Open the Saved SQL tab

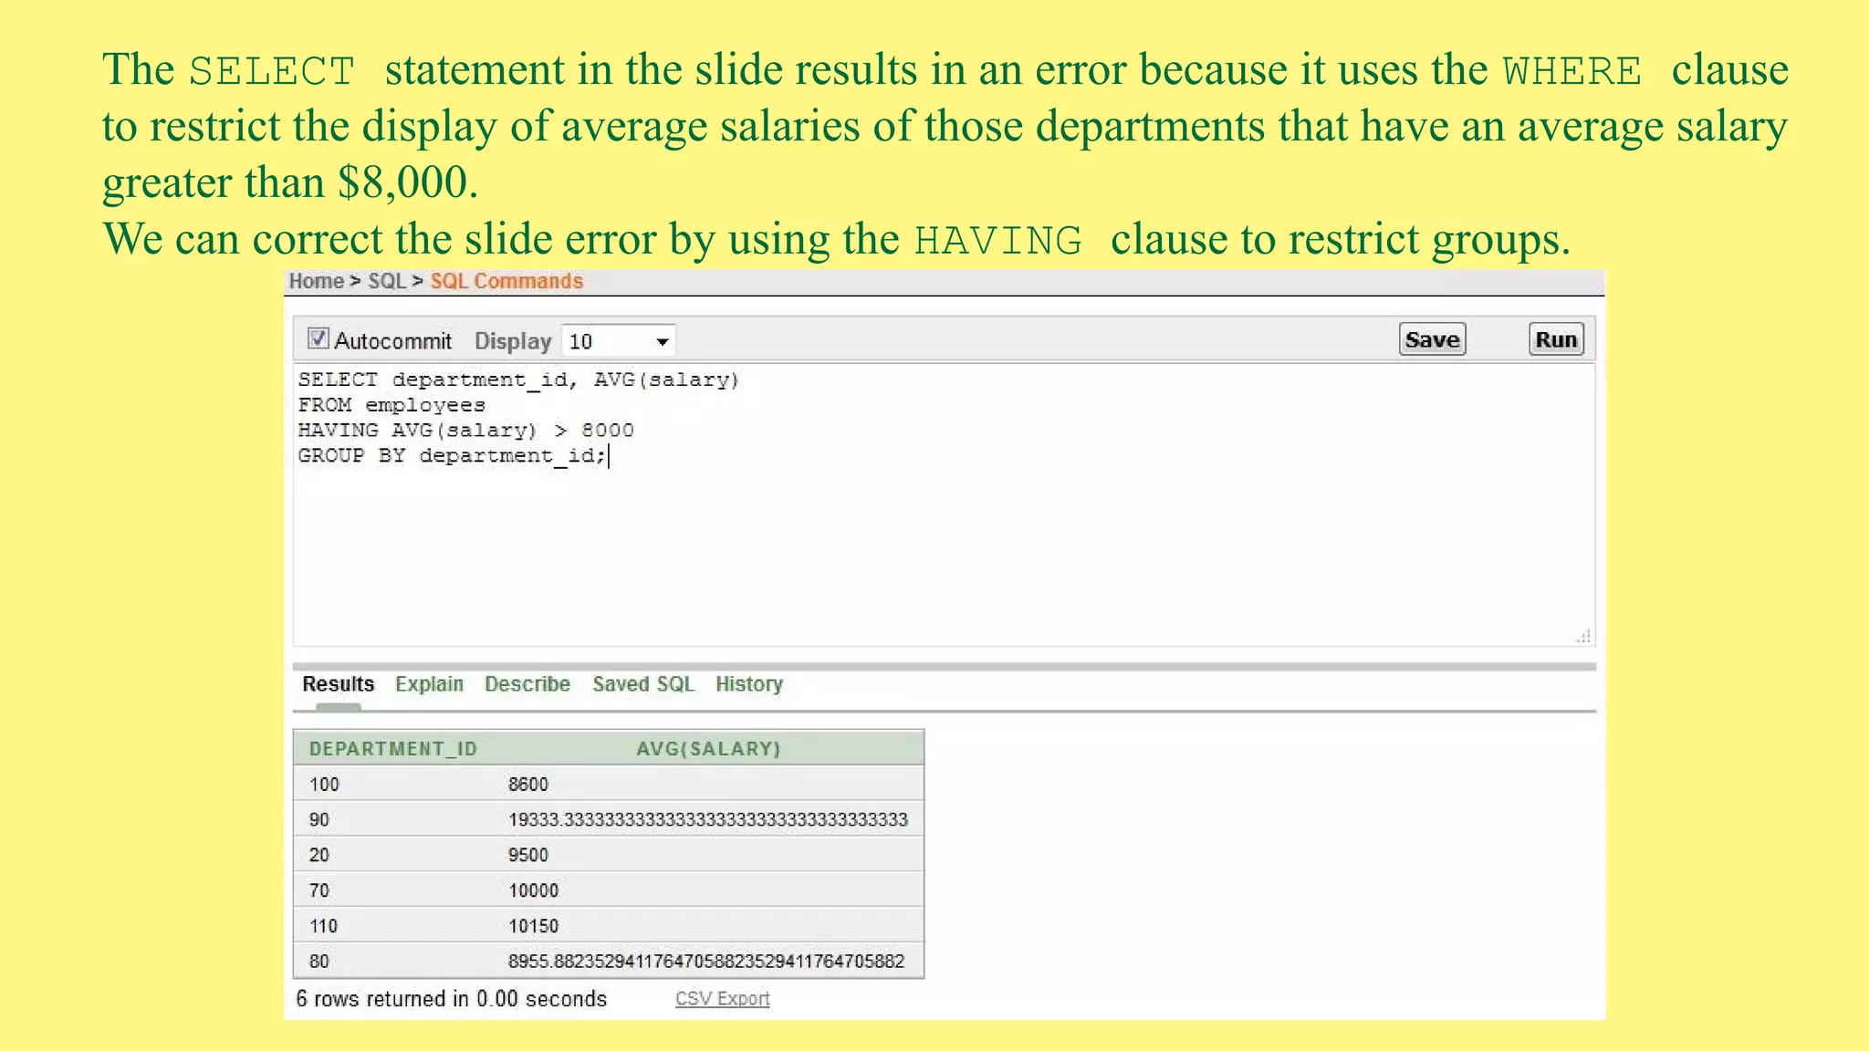click(643, 684)
